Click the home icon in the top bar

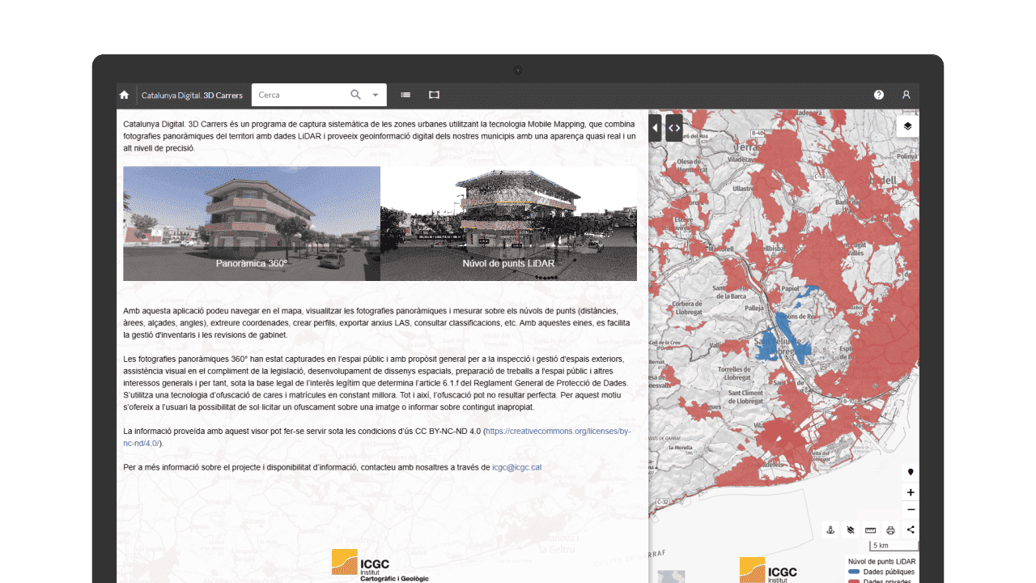pyautogui.click(x=124, y=95)
